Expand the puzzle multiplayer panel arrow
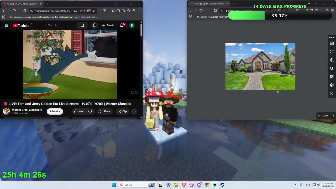 pos(332,116)
